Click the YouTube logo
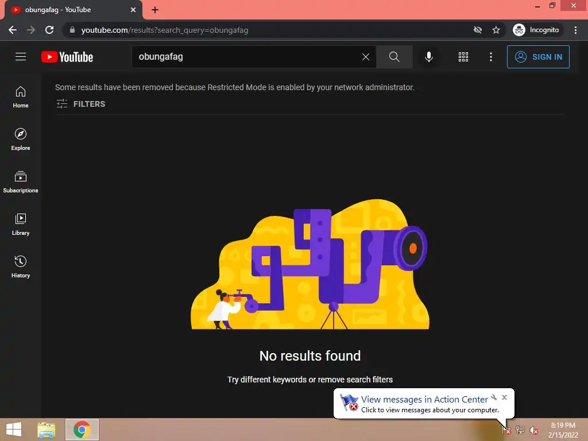 67,57
